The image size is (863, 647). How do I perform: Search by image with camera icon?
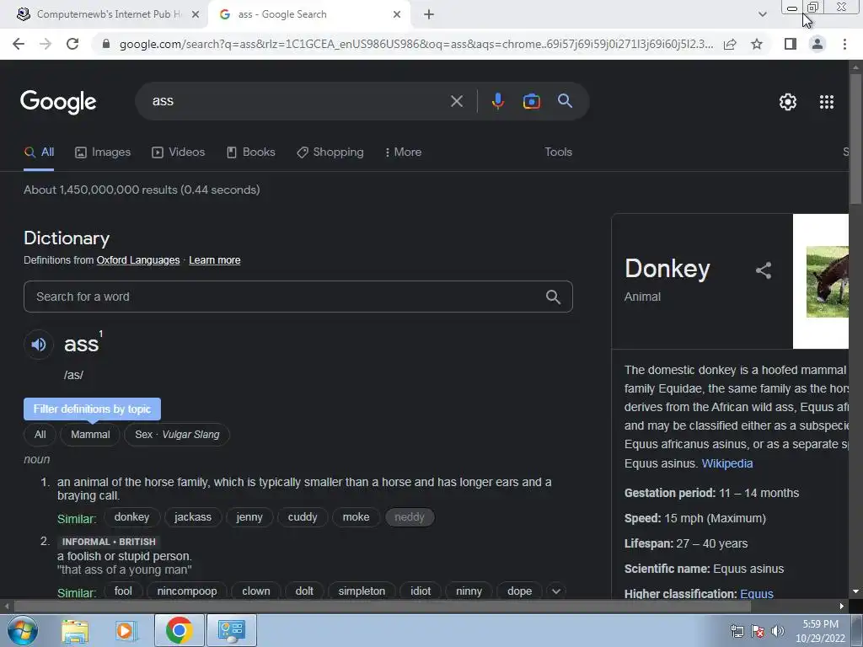[531, 101]
